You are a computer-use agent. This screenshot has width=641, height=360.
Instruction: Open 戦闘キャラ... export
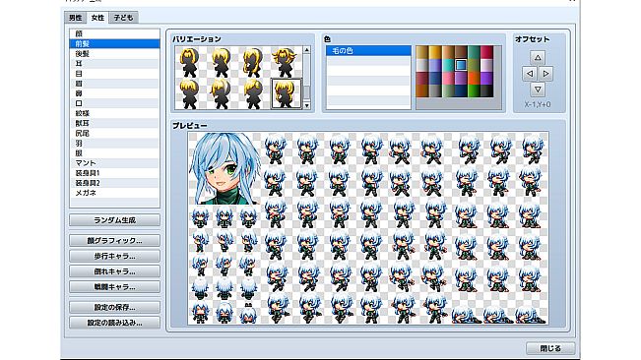(114, 287)
